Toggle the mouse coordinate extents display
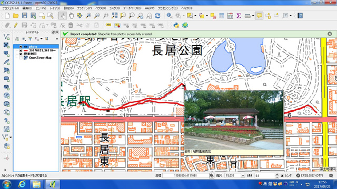The height and width of the screenshot is (189, 337). [x=212, y=175]
